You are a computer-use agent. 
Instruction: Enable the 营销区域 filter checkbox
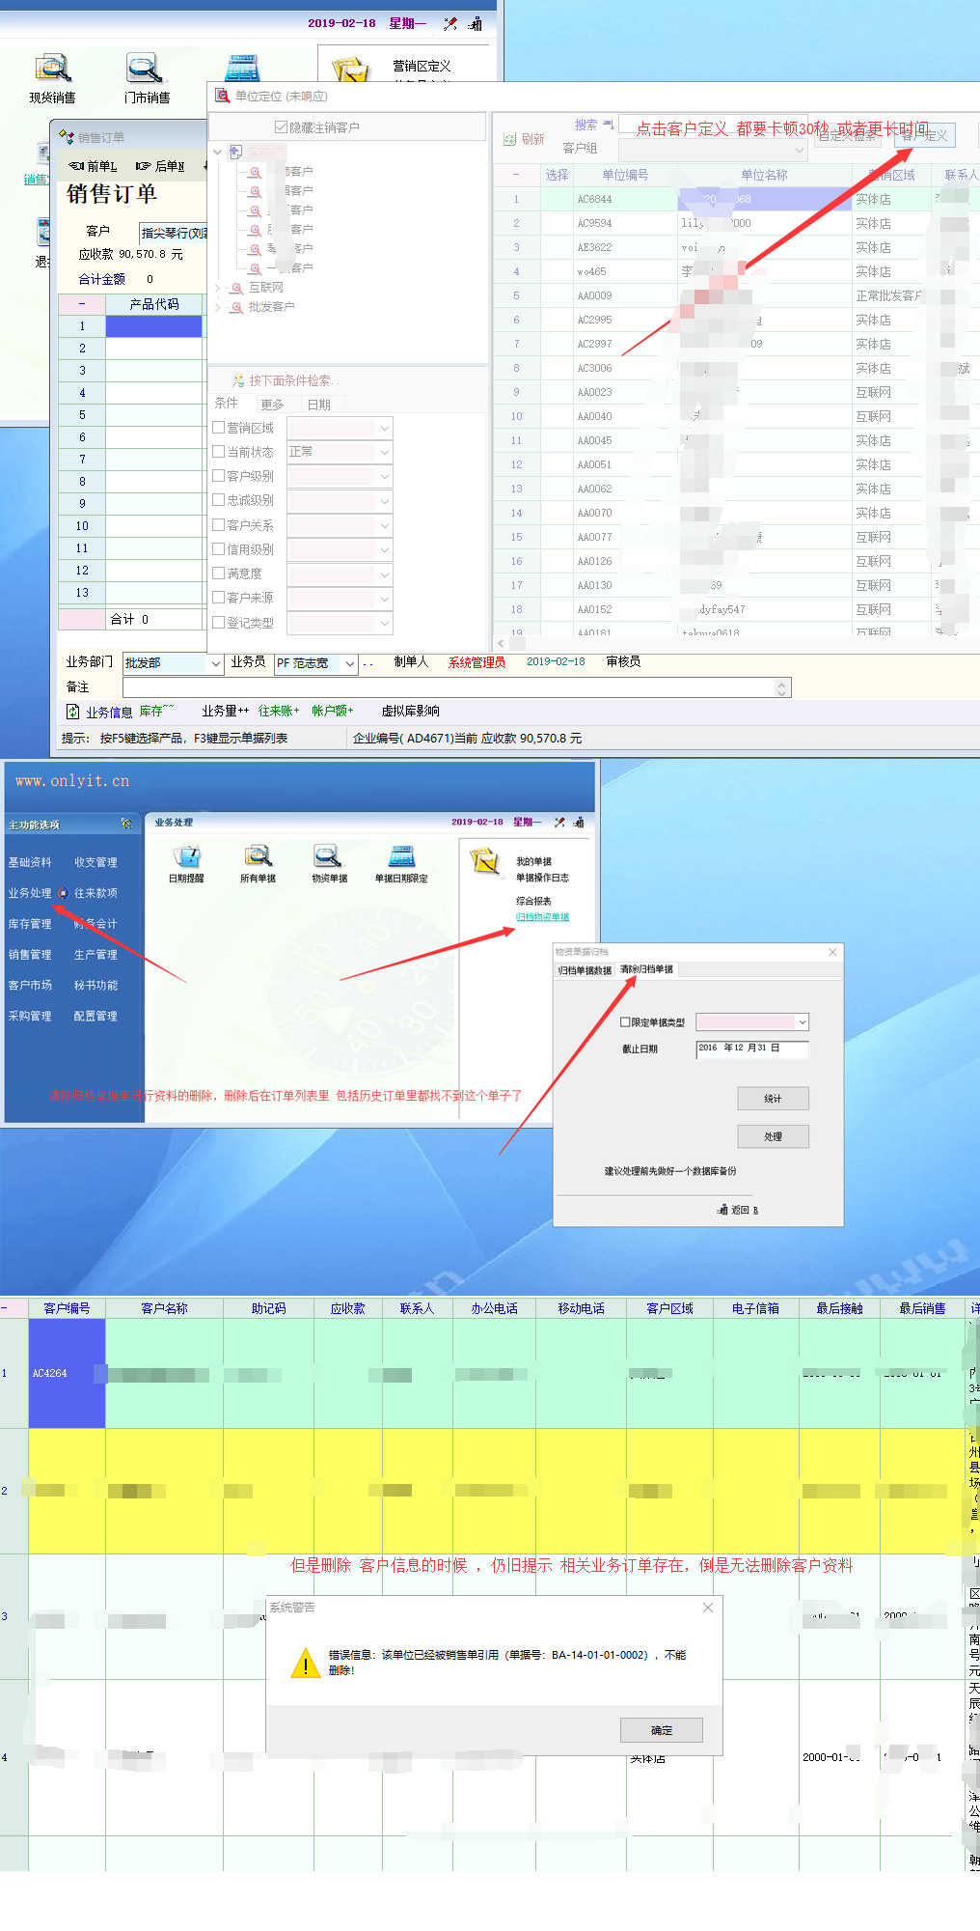pos(219,427)
